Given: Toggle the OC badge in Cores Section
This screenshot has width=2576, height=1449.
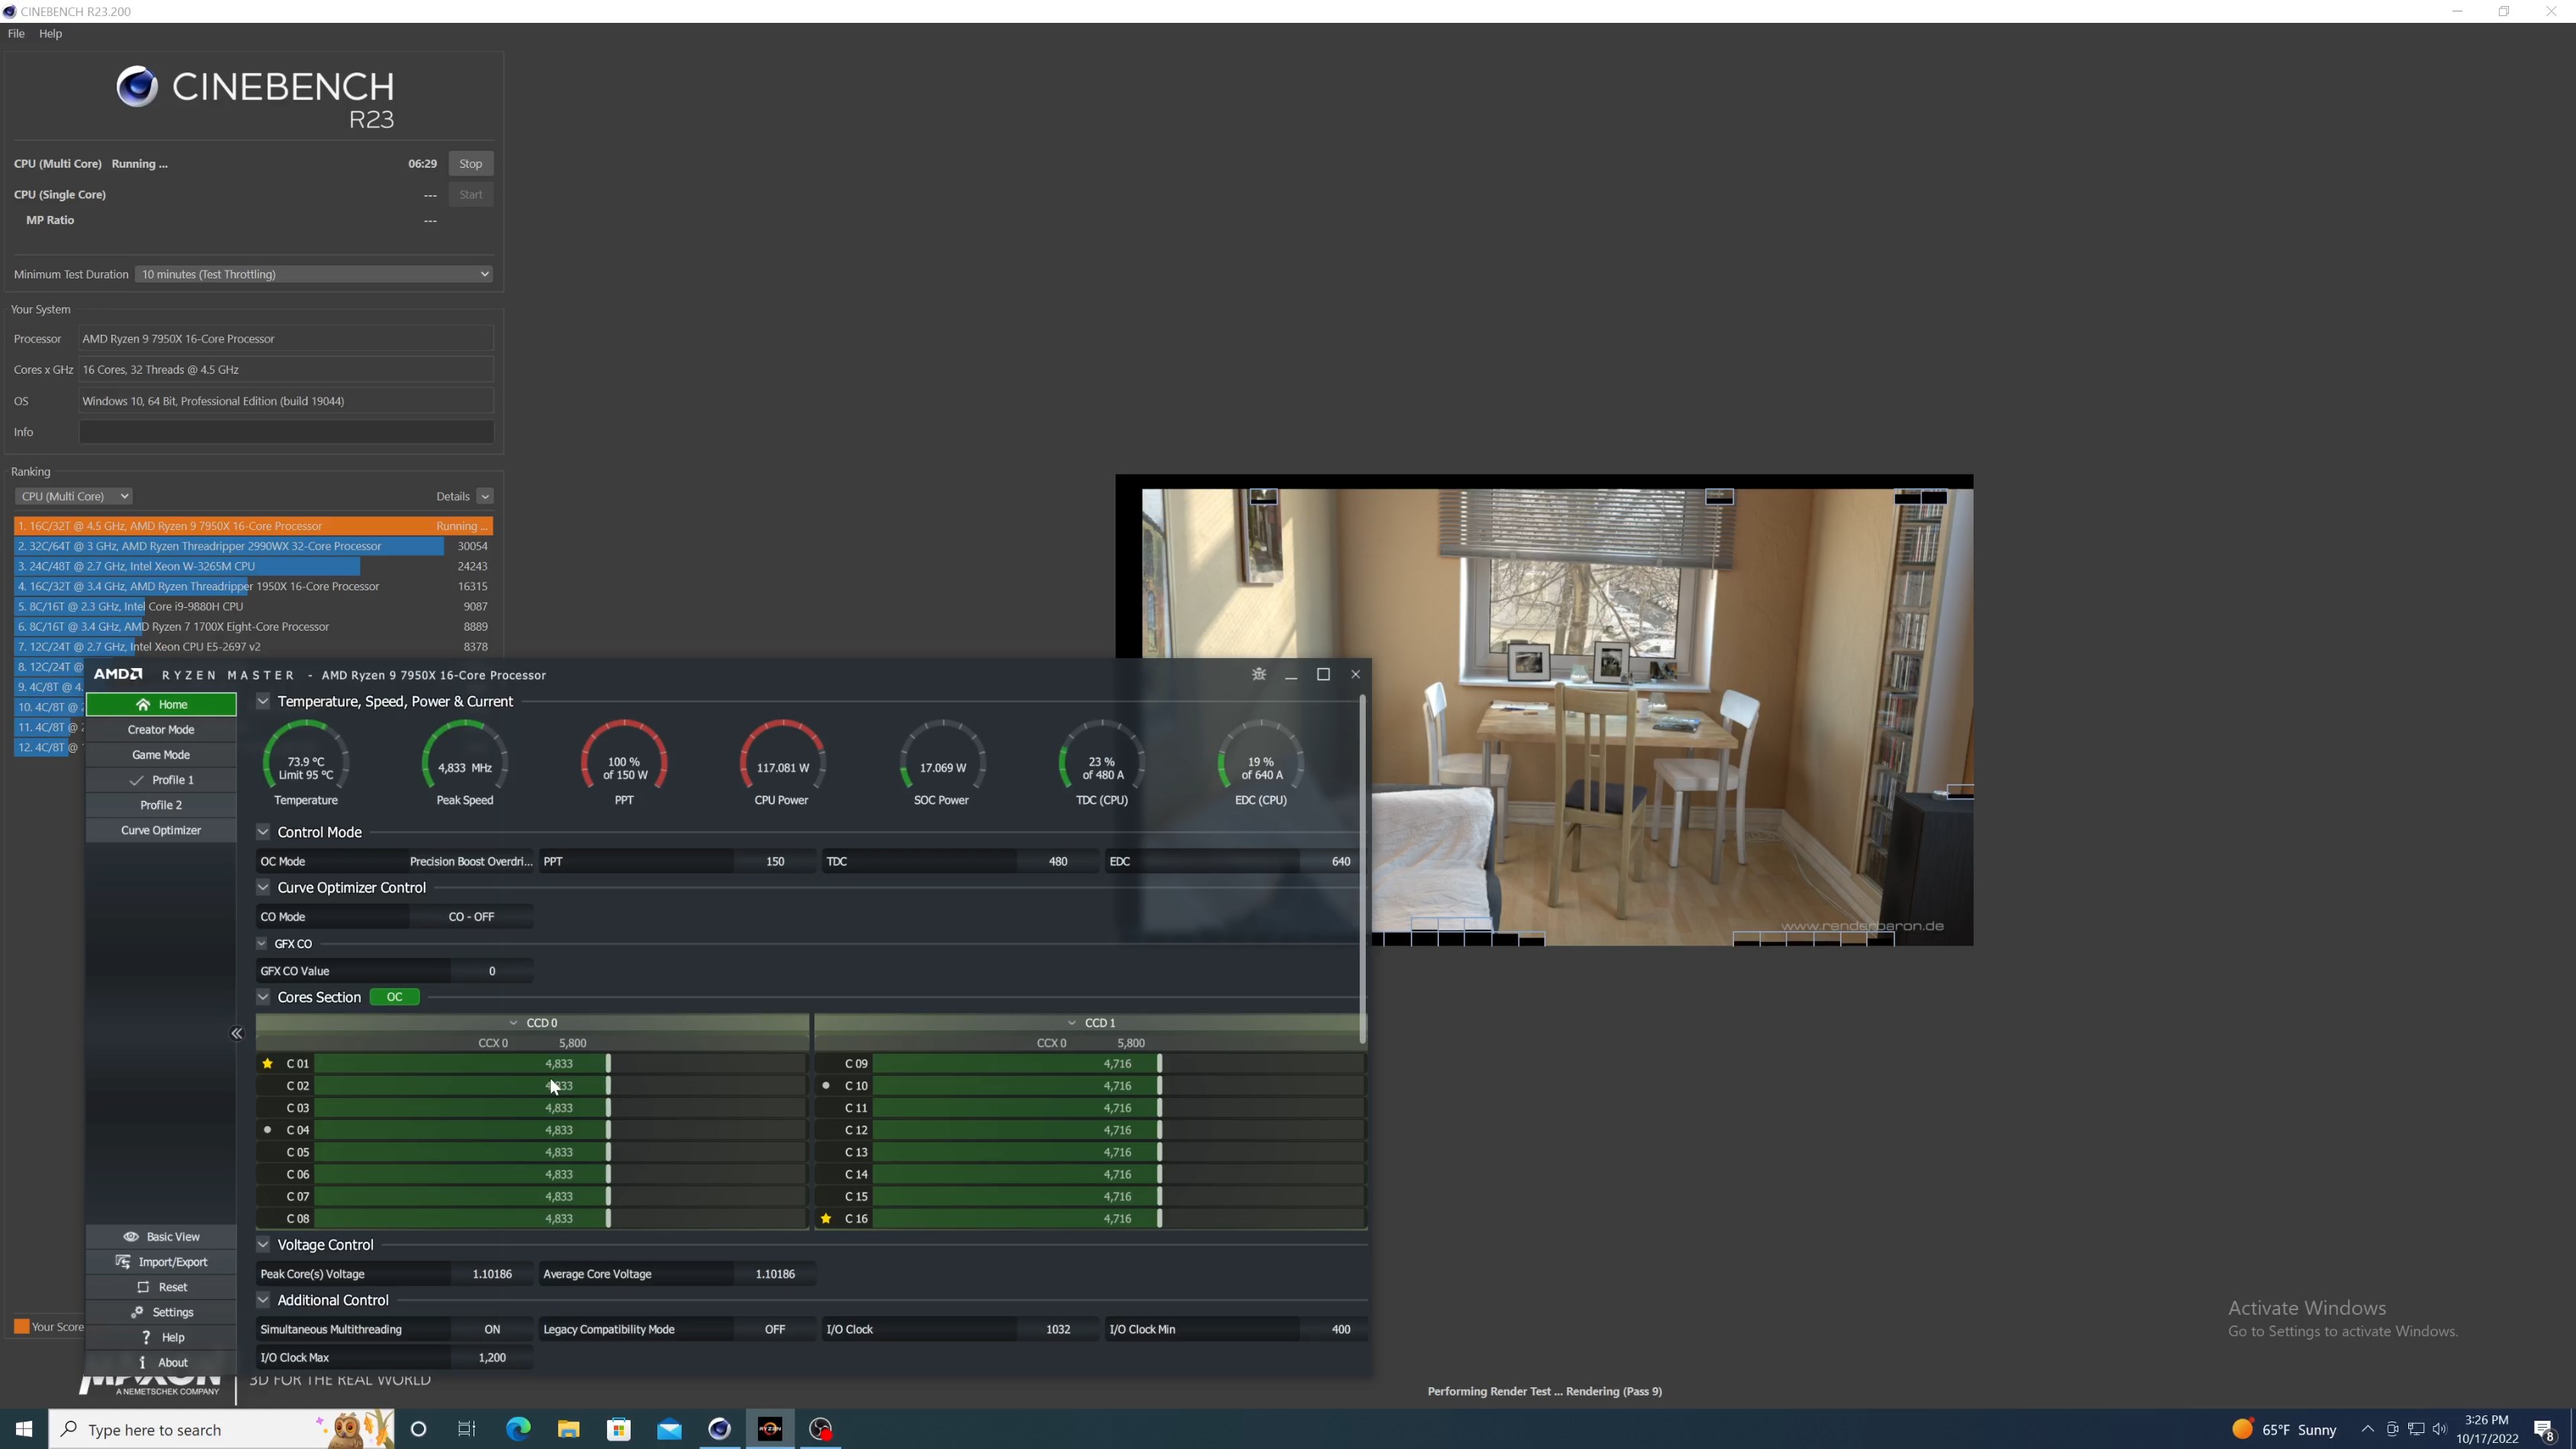Looking at the screenshot, I should coord(394,997).
